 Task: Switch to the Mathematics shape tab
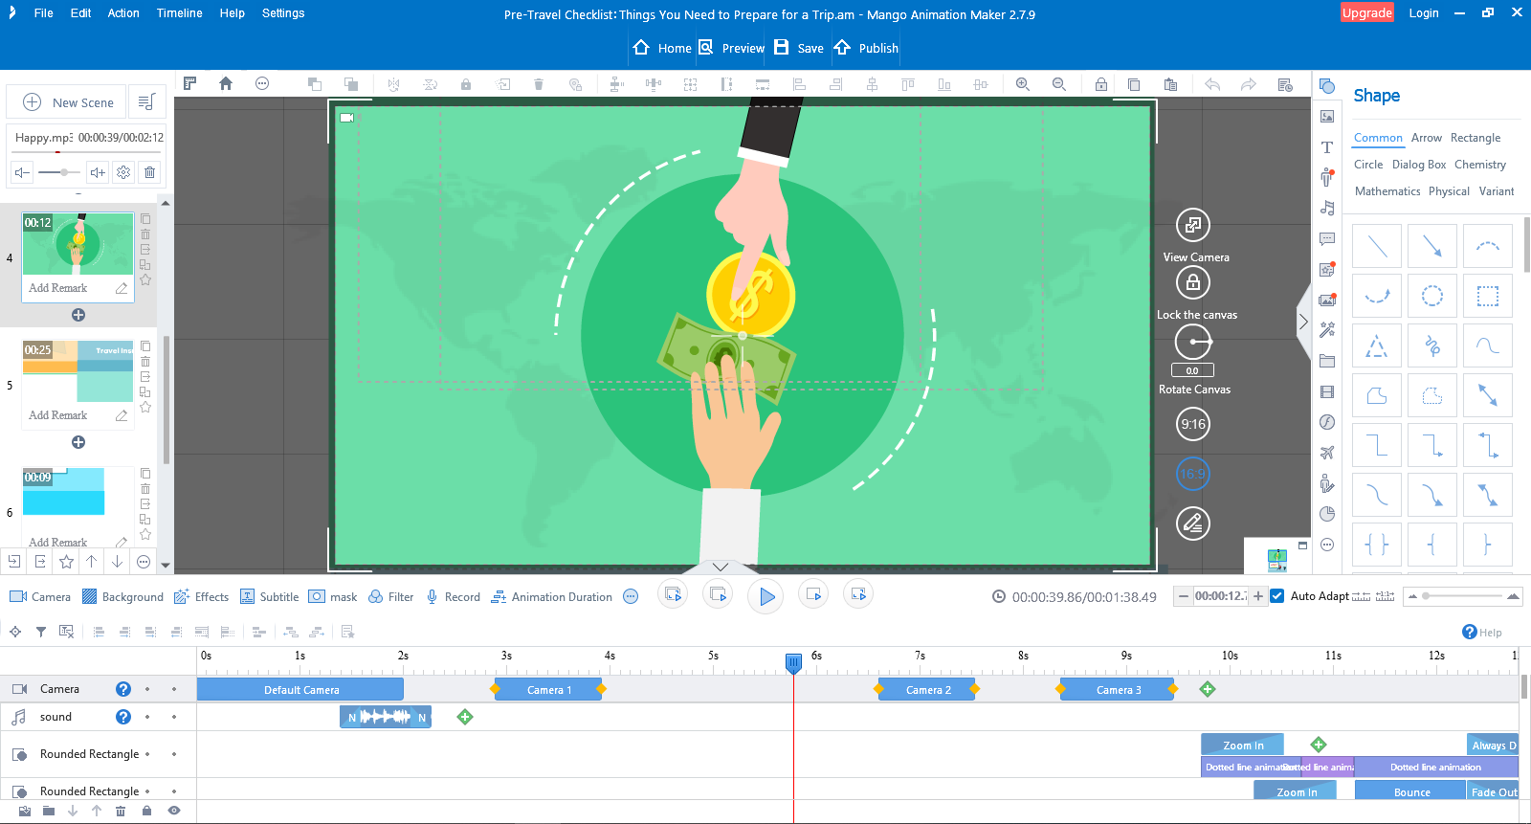pyautogui.click(x=1387, y=191)
